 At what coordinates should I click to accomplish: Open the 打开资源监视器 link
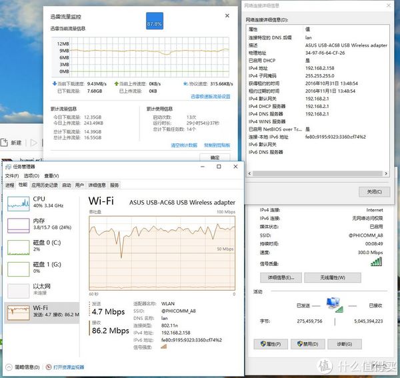[x=69, y=367]
